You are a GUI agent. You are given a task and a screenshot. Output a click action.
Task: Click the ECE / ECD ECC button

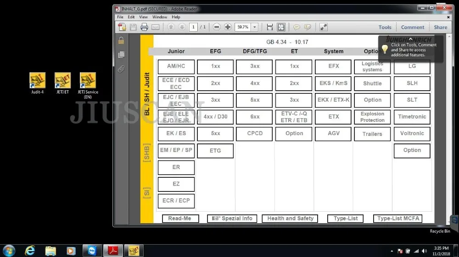tap(176, 83)
